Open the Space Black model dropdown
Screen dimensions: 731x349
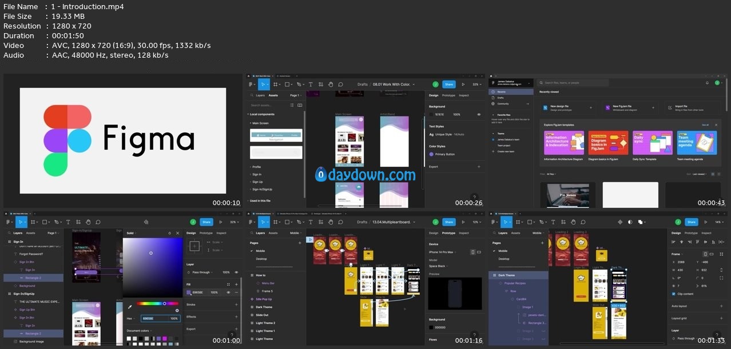438,266
